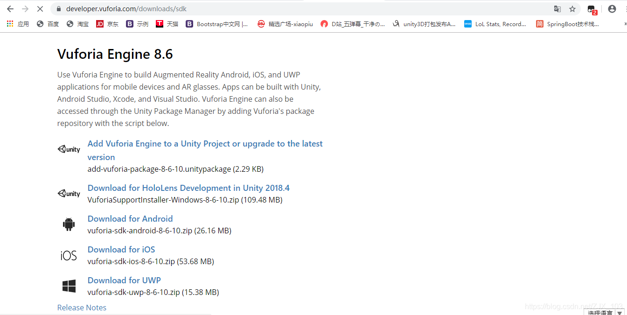Screen dimensions: 627x315
Task: Open the Chrome profile avatar icon
Action: pos(612,9)
